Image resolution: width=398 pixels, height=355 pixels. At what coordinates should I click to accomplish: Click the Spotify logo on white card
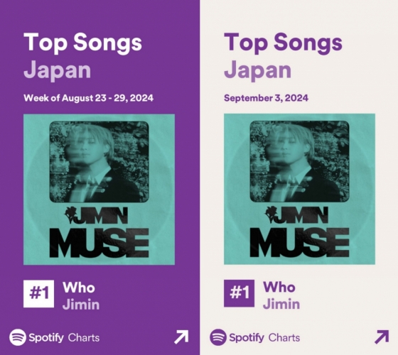coord(218,337)
